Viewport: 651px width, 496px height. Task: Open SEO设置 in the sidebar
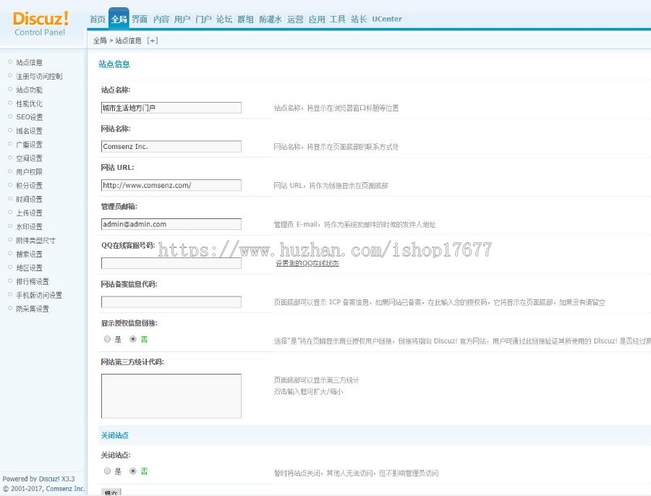pyautogui.click(x=30, y=117)
